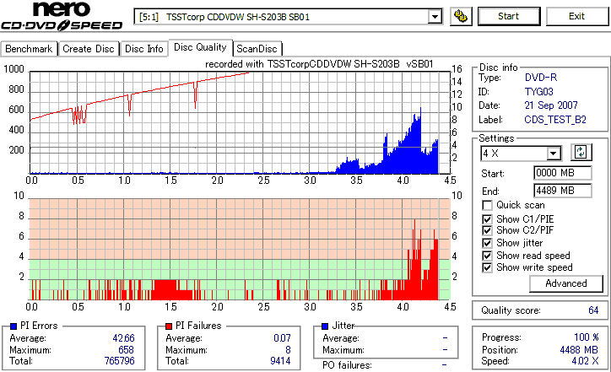Switch to the Create Disc tab
This screenshot has width=611, height=372.
point(89,49)
